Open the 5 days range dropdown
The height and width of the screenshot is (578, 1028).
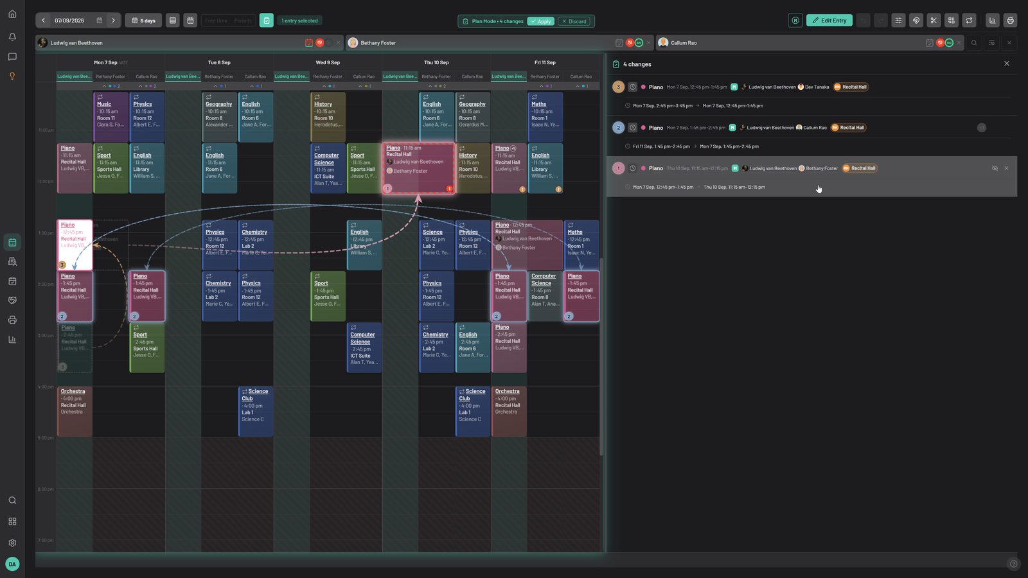[143, 21]
